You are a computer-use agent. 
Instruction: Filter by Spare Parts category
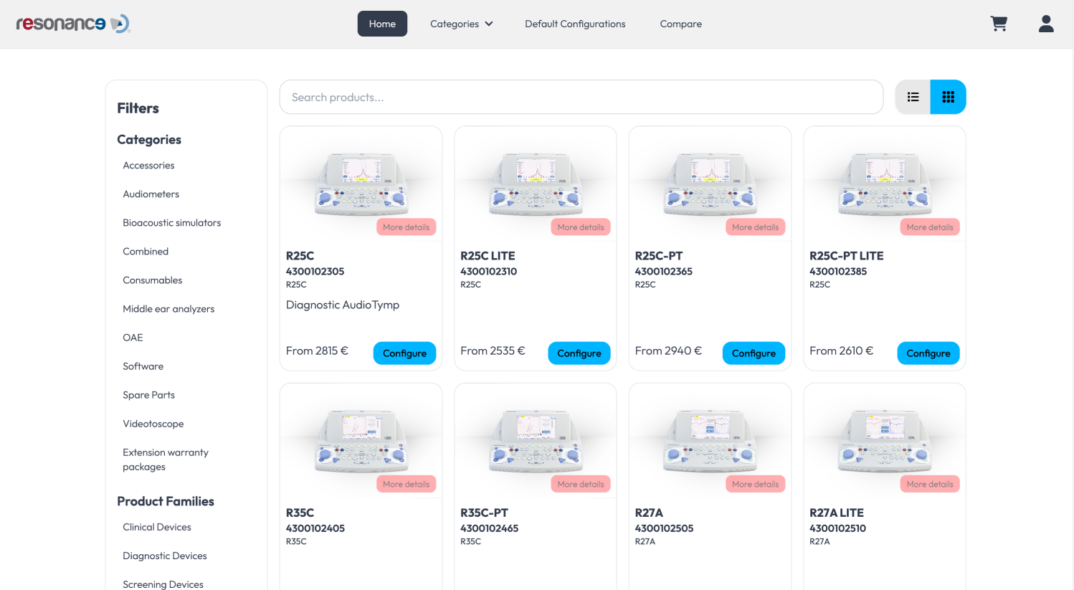click(x=148, y=395)
